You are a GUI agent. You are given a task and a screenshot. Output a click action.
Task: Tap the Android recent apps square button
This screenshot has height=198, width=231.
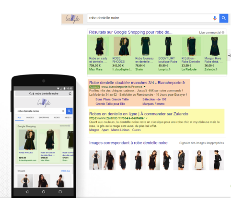pos(60,192)
